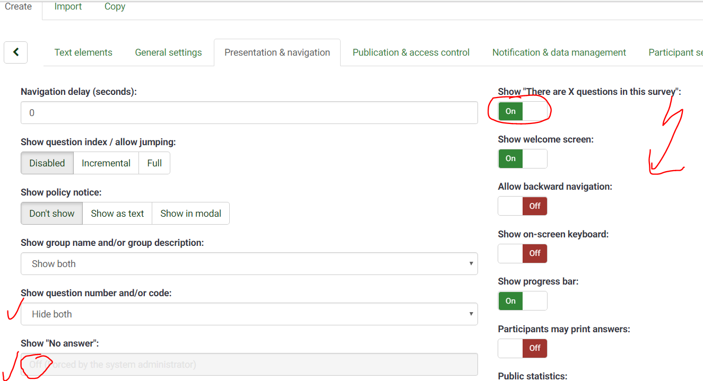Go to Notification & data management tab

click(559, 52)
